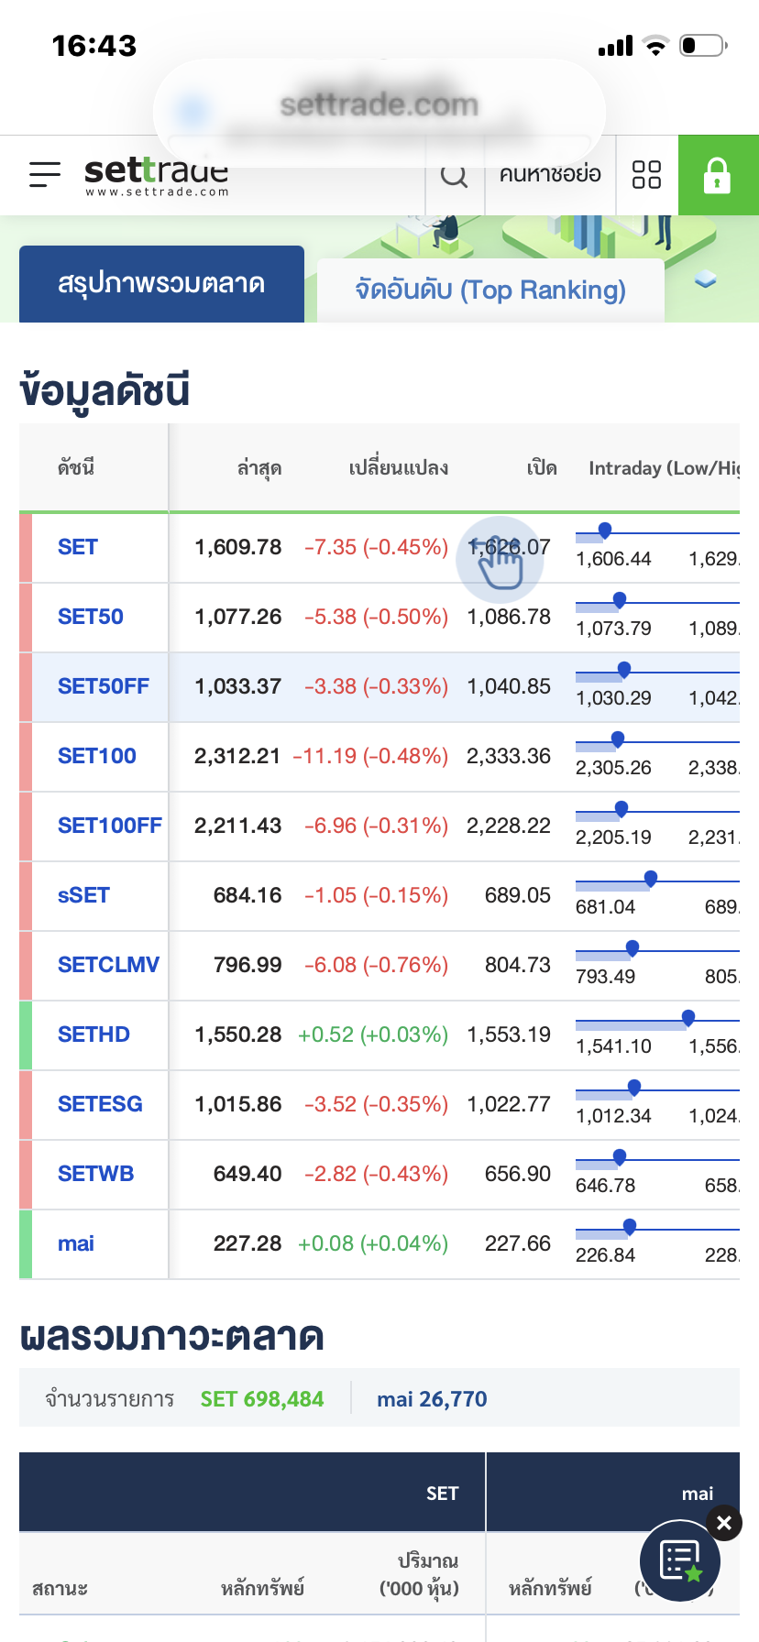This screenshot has height=1642, width=759.
Task: Tap the search magnifier icon
Action: point(454,175)
